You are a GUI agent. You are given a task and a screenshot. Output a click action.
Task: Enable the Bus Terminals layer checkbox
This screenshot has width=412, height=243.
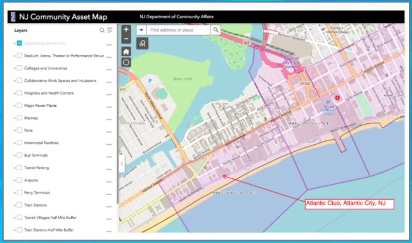19,155
